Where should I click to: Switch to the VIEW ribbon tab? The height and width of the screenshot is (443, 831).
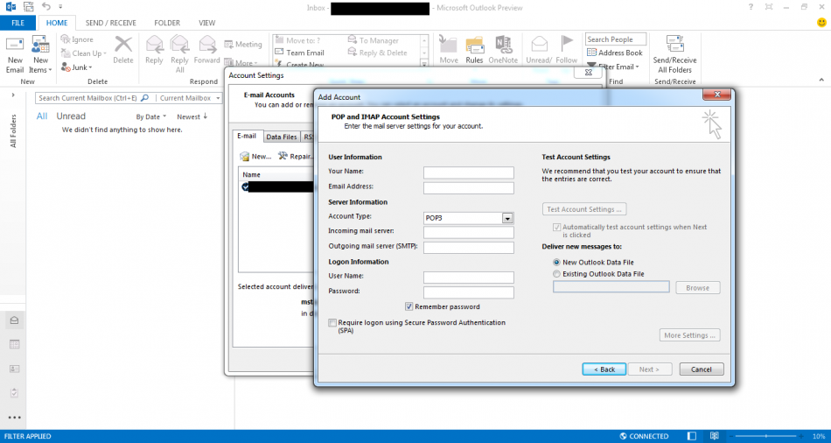[x=206, y=23]
